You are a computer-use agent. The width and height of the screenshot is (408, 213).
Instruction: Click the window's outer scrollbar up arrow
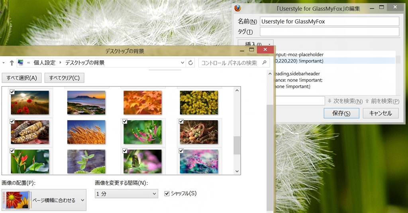pyautogui.click(x=270, y=74)
